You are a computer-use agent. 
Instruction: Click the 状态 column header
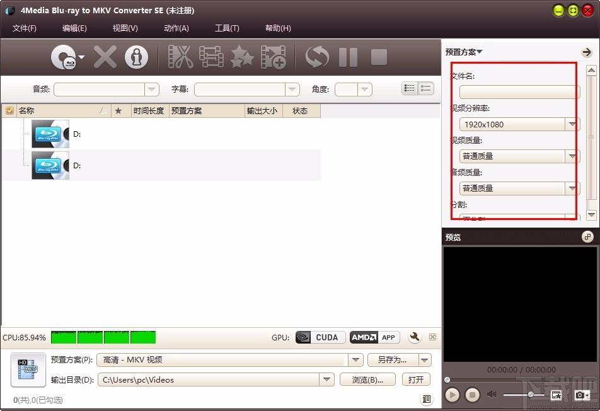pos(300,110)
